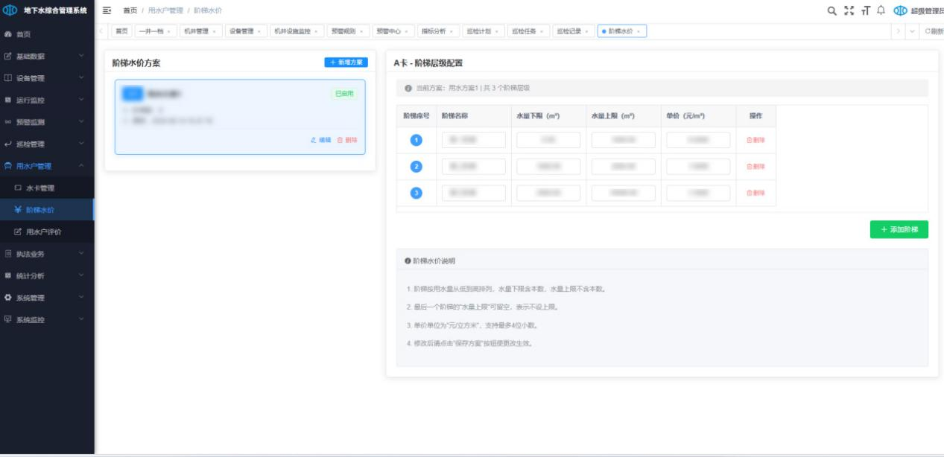
Task: Open 水卡管理 in the sidebar submenu
Action: coord(47,188)
